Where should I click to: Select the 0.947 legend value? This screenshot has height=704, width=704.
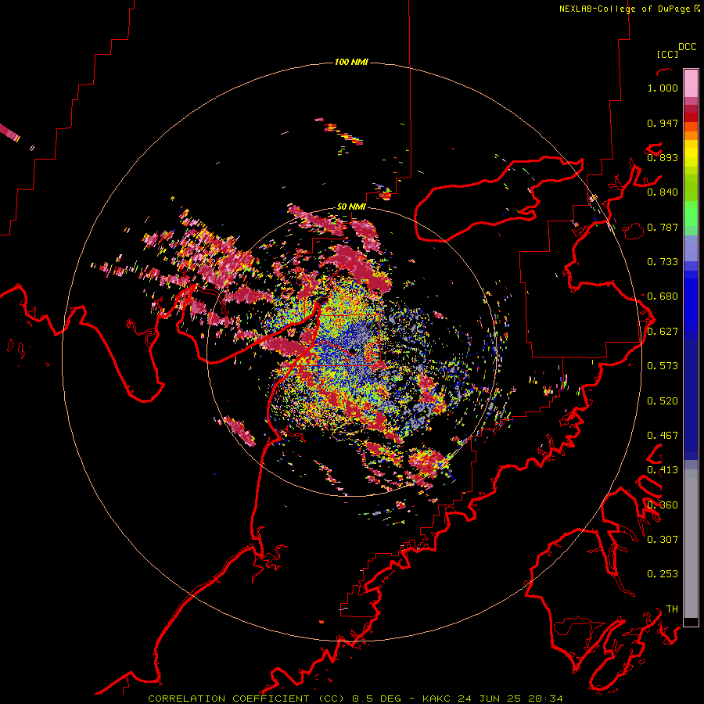[x=663, y=123]
